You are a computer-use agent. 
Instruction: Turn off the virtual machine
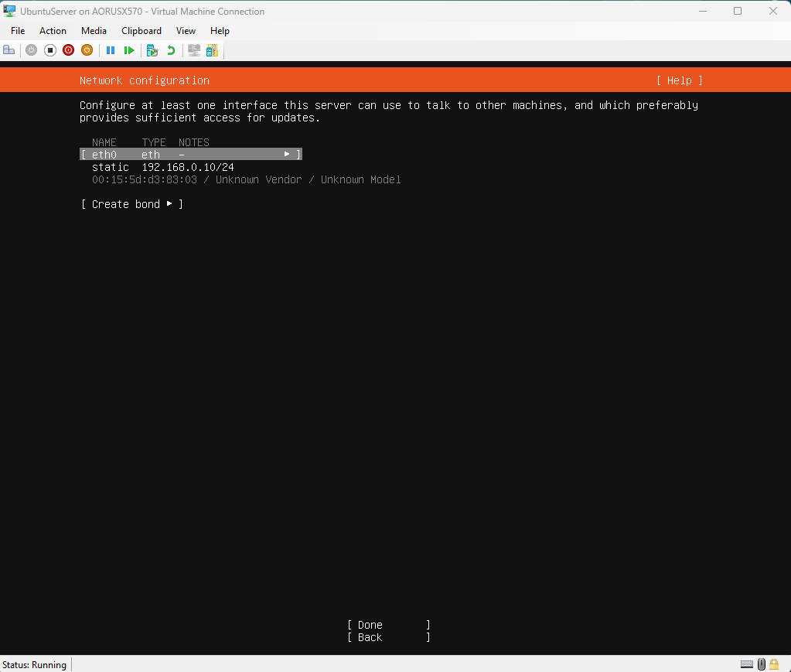[50, 50]
